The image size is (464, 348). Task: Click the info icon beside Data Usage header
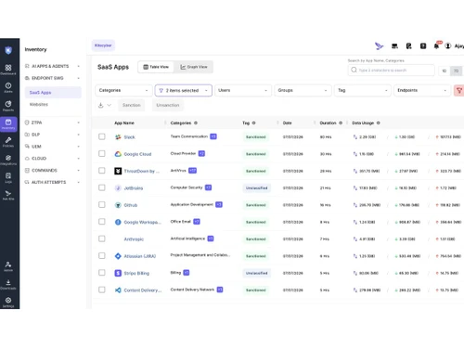click(379, 122)
